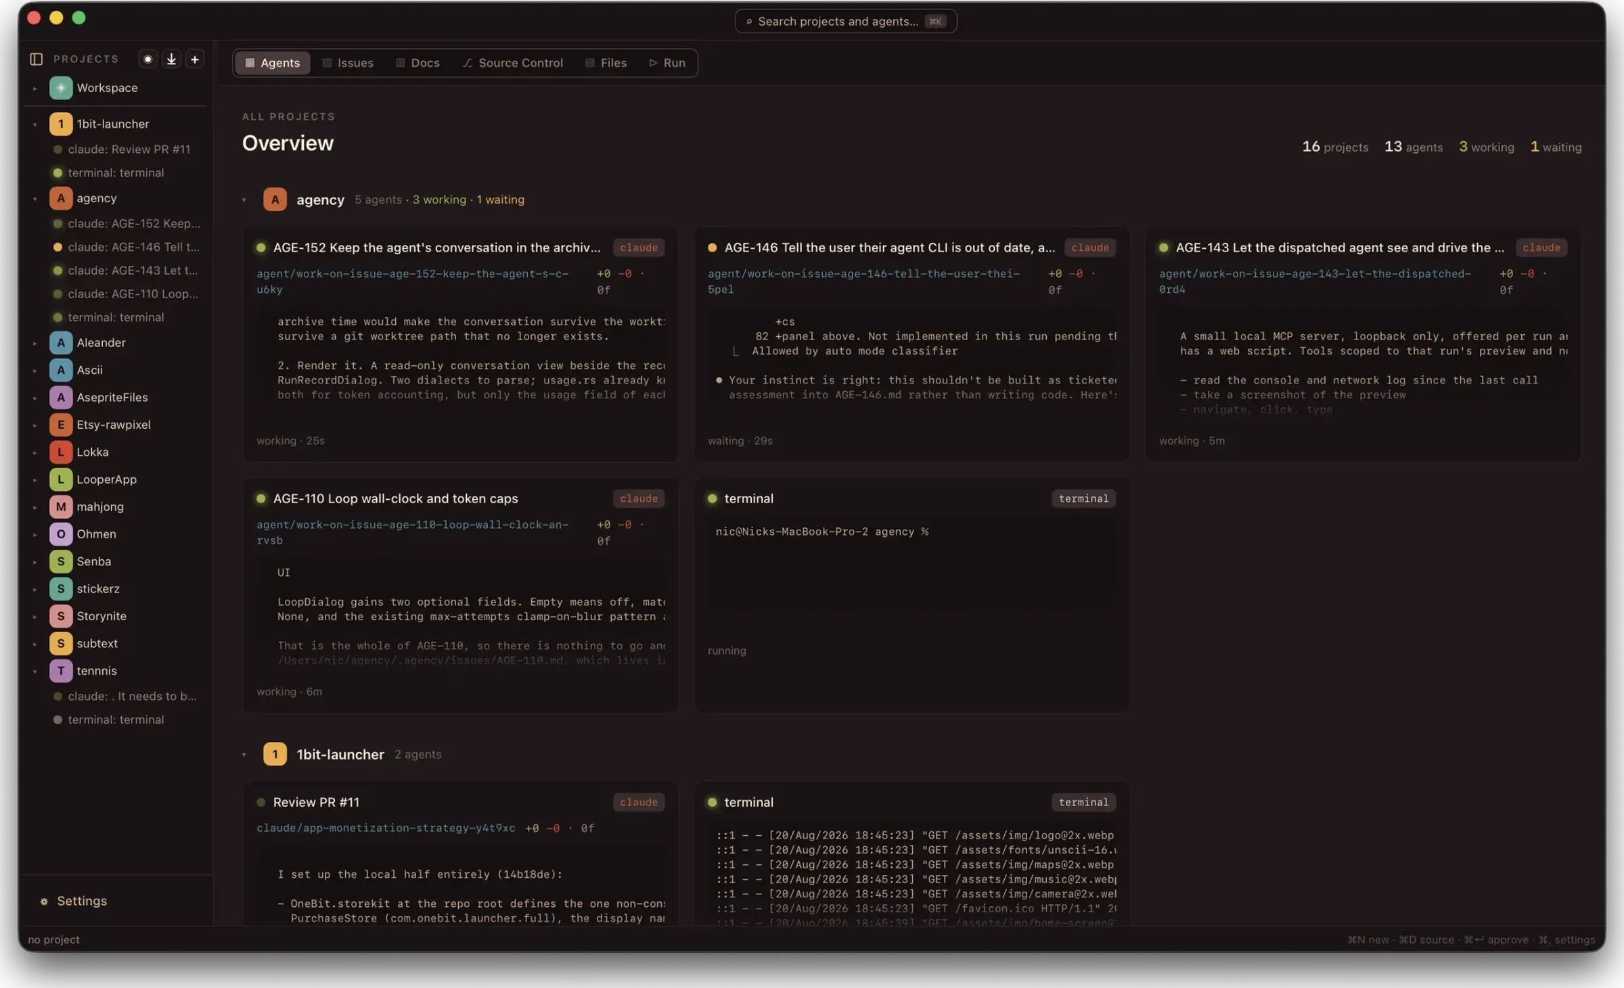Click the "13 agents" summary count
This screenshot has width=1624, height=988.
1414,147
